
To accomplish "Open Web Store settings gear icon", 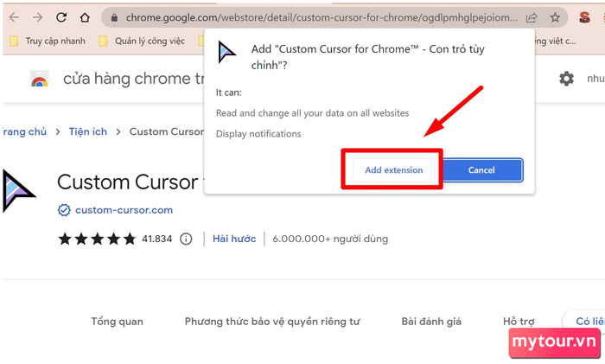I will [x=566, y=79].
